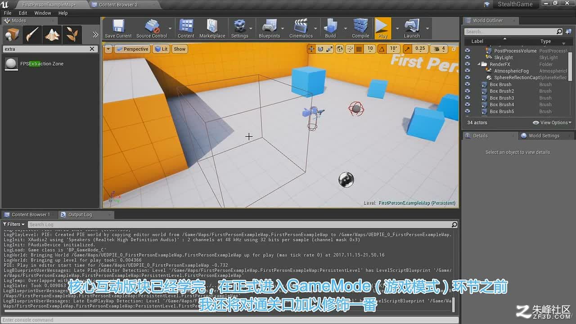Sort outliner by Type column
The height and width of the screenshot is (324, 576).
tap(545, 41)
